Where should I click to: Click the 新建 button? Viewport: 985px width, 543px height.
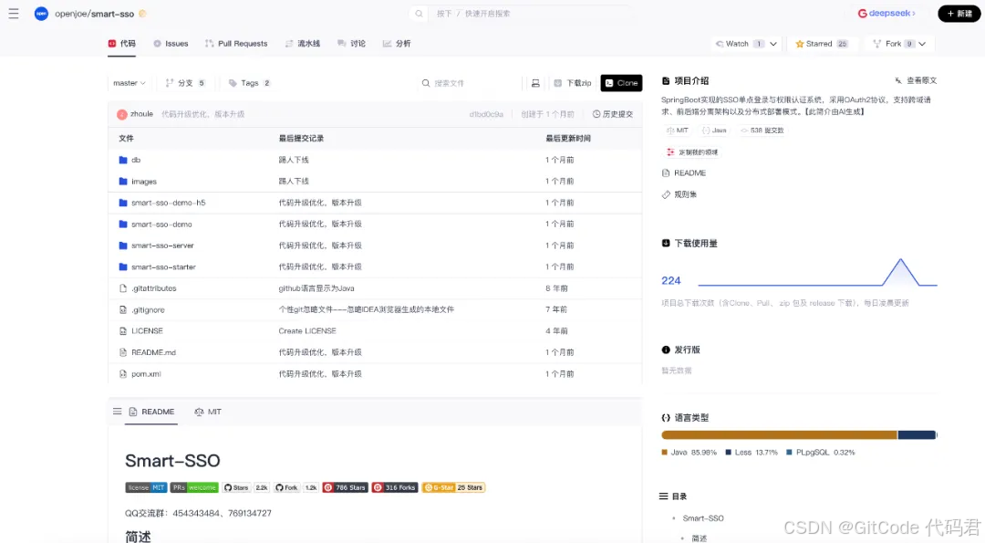[x=959, y=13]
